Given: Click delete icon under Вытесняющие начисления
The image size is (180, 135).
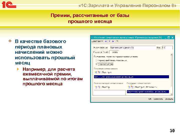Looking at the screenshot, I should click(99, 87).
